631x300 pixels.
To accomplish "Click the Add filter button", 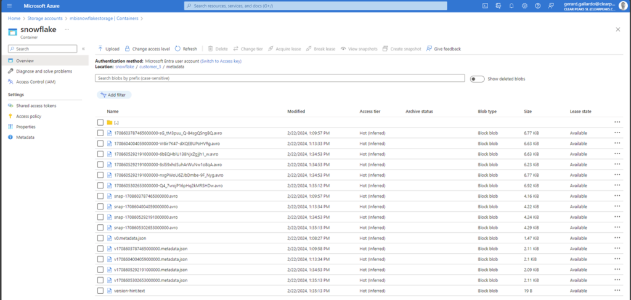I will (x=114, y=95).
